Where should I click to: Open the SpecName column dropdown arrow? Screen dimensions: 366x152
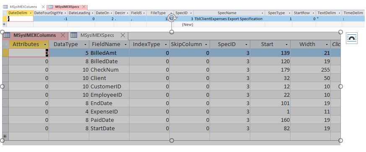[262, 13]
